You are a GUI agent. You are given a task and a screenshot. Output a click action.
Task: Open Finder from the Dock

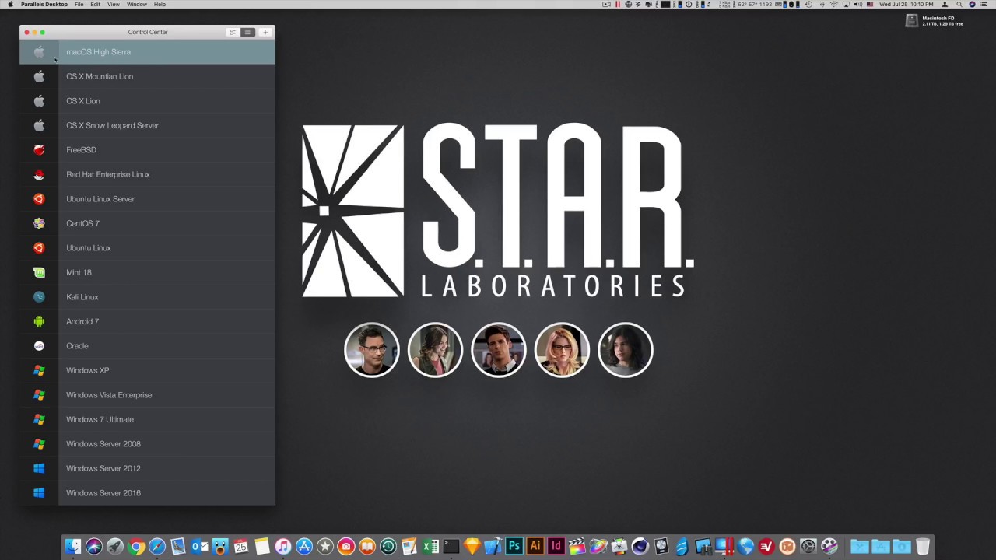point(73,547)
